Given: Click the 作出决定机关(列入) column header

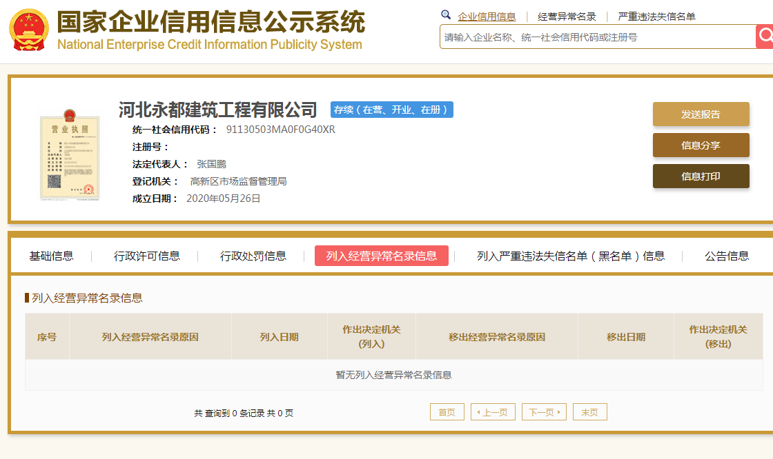Looking at the screenshot, I should tap(372, 337).
